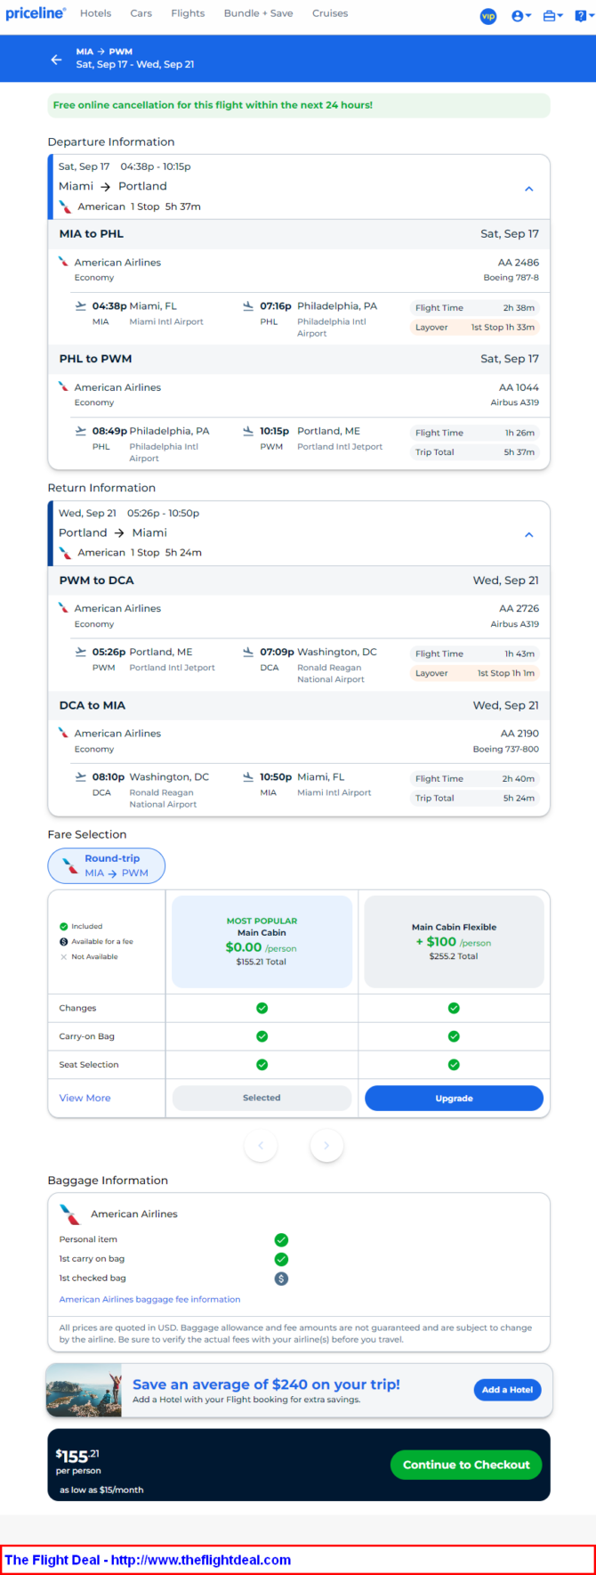Go back using the left arrow icon
This screenshot has height=1575, width=596.
(x=56, y=59)
